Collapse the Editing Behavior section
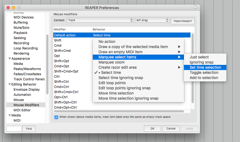The width and height of the screenshot is (240, 142). [x=10, y=84]
